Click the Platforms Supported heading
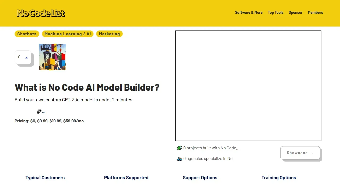 pos(126,178)
